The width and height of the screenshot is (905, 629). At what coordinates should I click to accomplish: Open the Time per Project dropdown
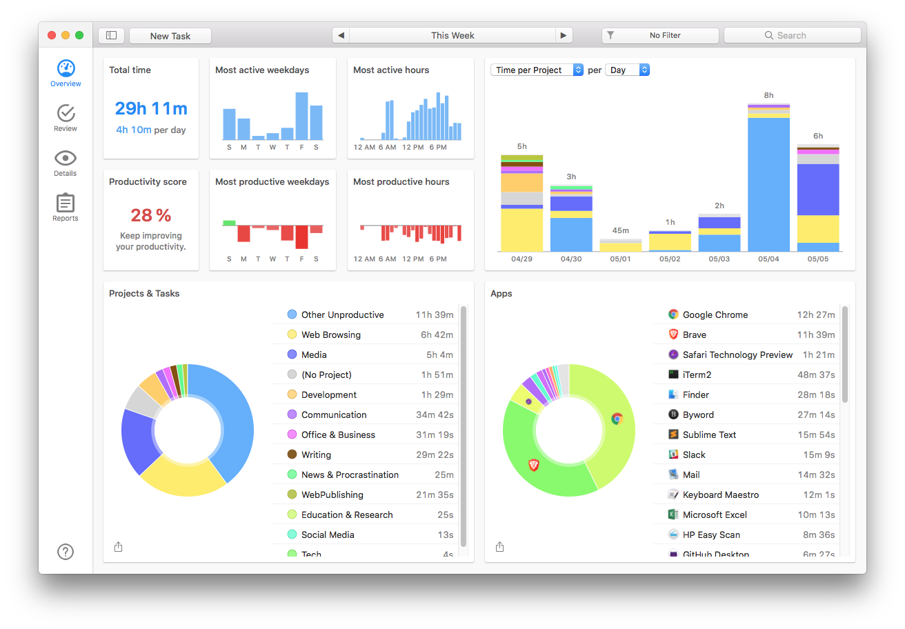(x=537, y=70)
